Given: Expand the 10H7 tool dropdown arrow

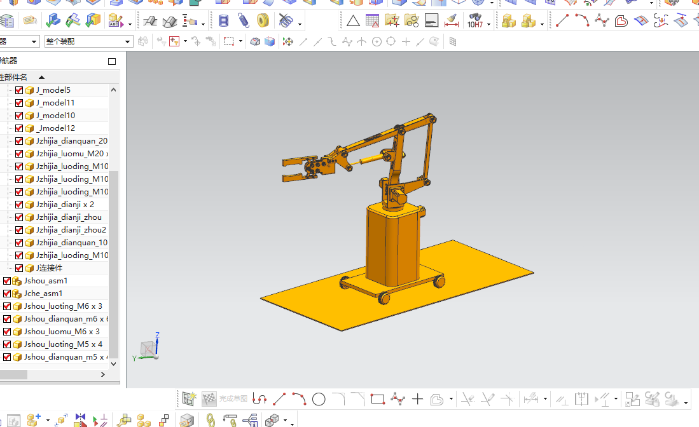Looking at the screenshot, I should (488, 24).
